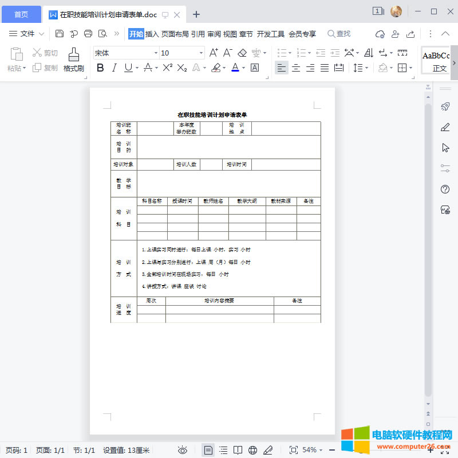Viewport: 458px width, 458px height.
Task: Switch to the 首页 tab
Action: pyautogui.click(x=21, y=14)
